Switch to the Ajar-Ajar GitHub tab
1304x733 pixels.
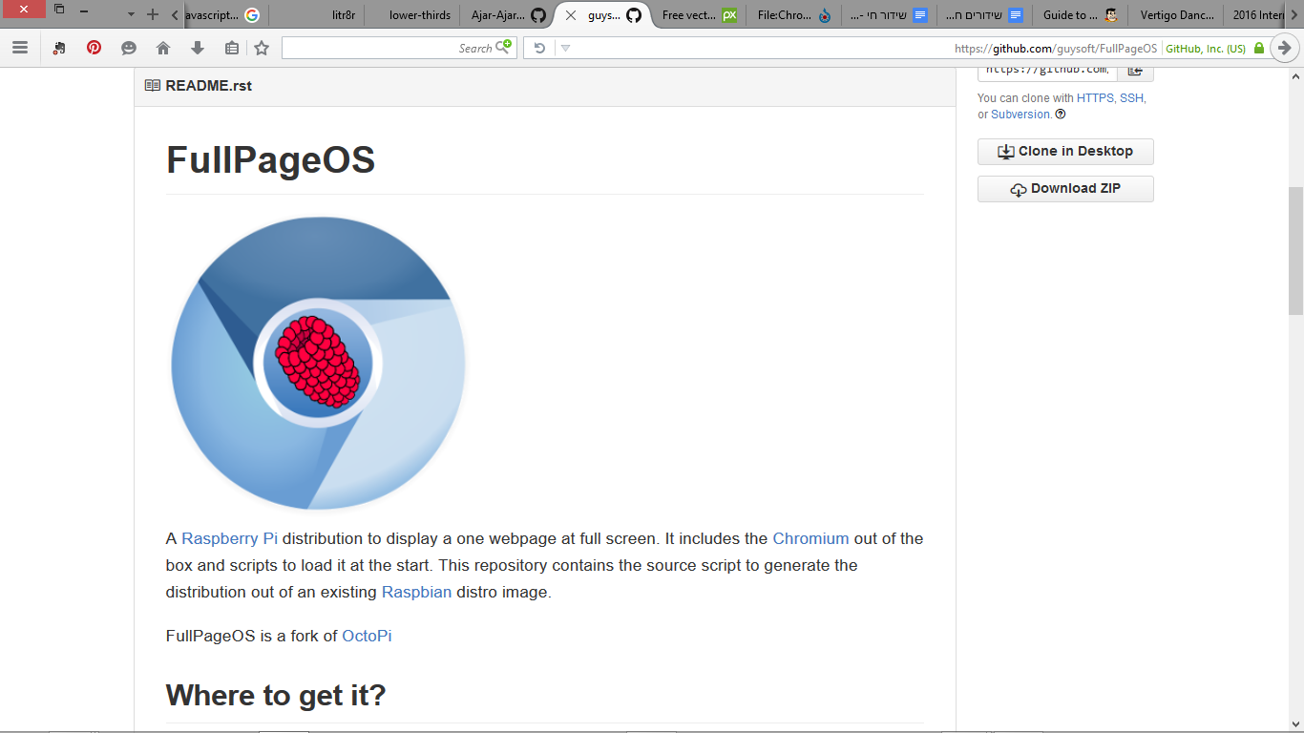(508, 15)
